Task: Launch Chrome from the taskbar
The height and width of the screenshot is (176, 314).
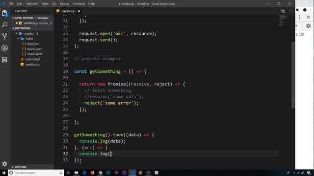Action: [x=100, y=173]
